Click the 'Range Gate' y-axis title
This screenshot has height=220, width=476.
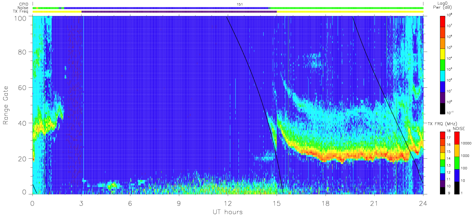click(x=6, y=105)
